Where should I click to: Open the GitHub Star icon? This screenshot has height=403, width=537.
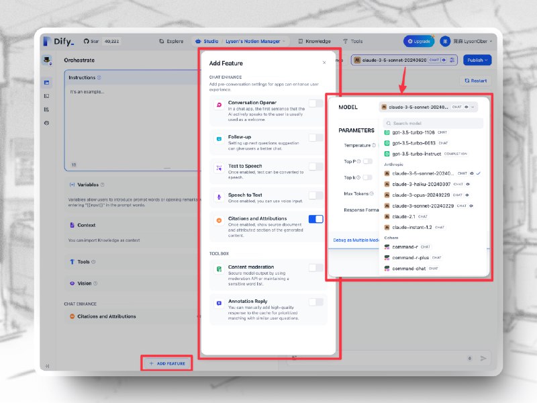(87, 41)
